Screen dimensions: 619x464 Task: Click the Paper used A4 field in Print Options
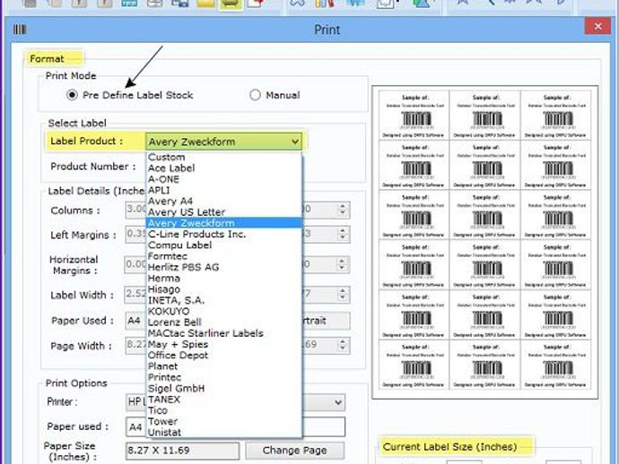click(x=136, y=426)
